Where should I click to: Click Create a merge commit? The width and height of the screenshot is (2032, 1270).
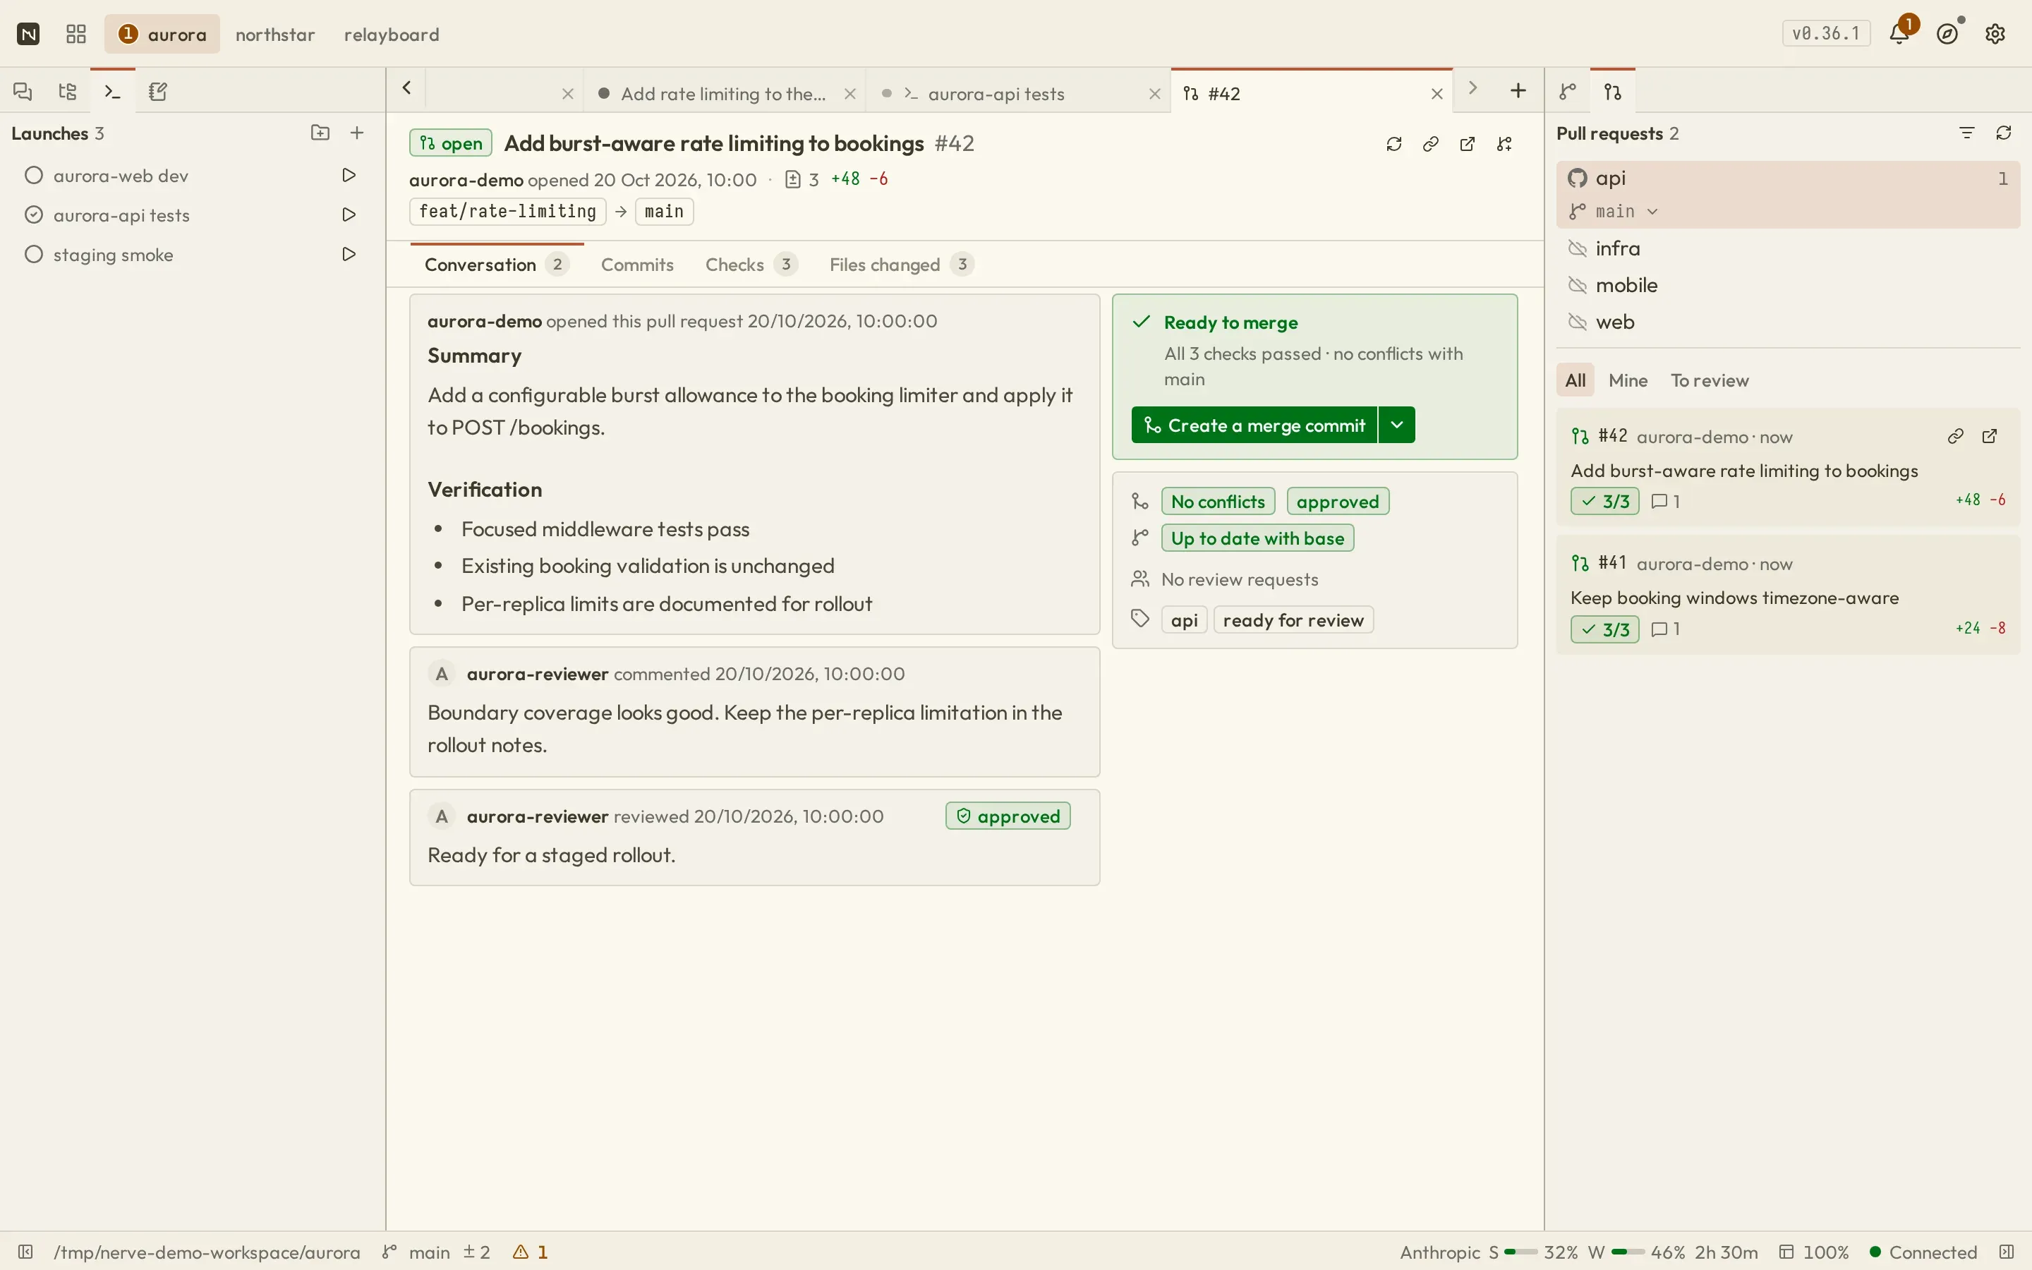coord(1254,425)
